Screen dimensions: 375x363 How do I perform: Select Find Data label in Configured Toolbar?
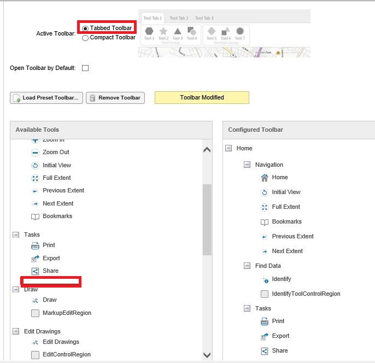(268, 266)
